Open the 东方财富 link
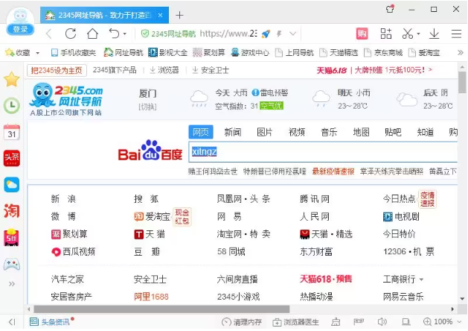This screenshot has width=468, height=331. click(318, 251)
